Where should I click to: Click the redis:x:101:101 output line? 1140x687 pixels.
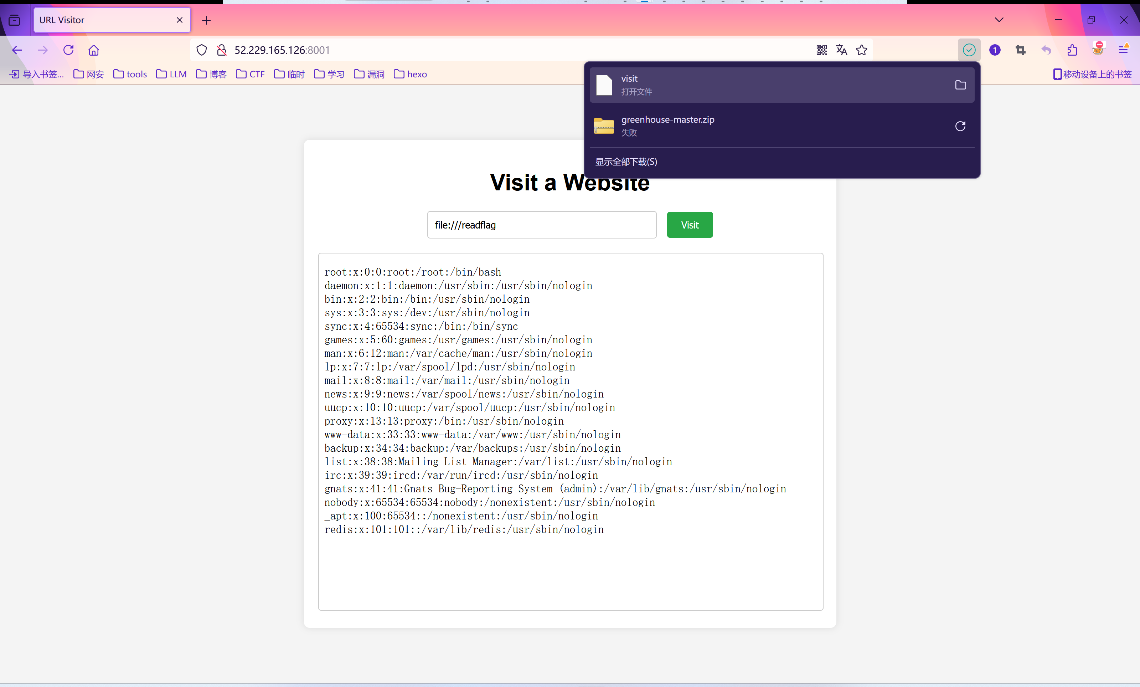tap(464, 530)
